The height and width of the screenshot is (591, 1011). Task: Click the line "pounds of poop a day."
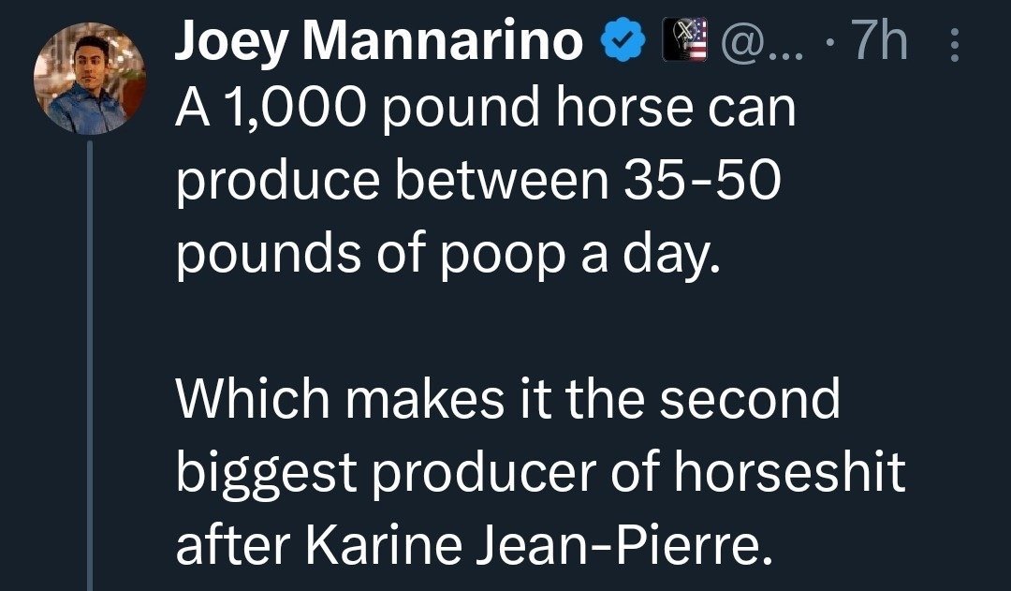447,254
